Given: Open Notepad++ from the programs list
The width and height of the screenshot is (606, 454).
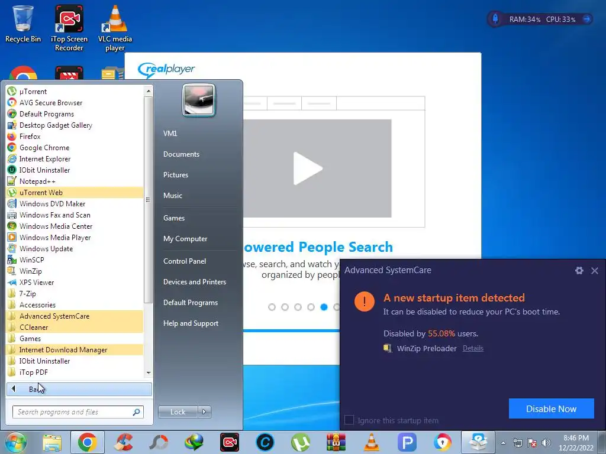Looking at the screenshot, I should click(x=75, y=181).
